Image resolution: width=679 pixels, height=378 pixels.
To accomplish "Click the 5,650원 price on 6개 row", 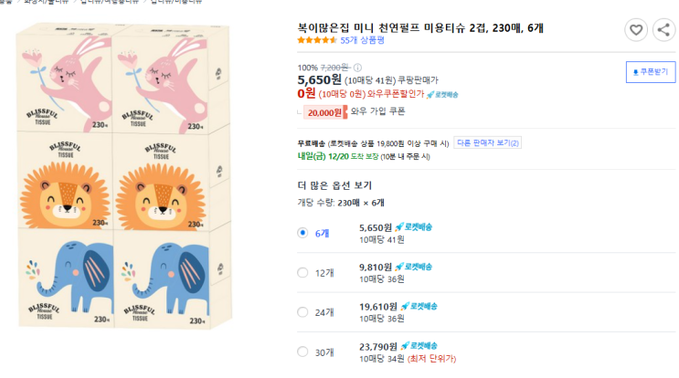I will click(375, 227).
